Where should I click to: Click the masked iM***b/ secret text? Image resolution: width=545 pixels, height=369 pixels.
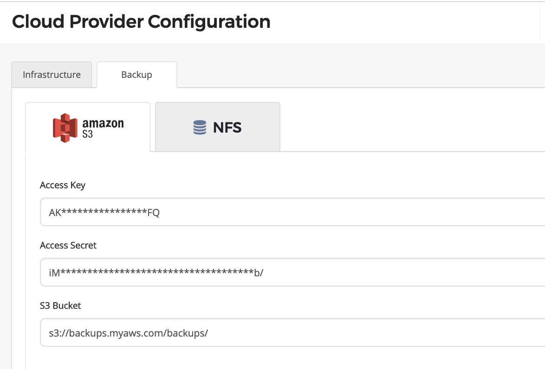[156, 273]
